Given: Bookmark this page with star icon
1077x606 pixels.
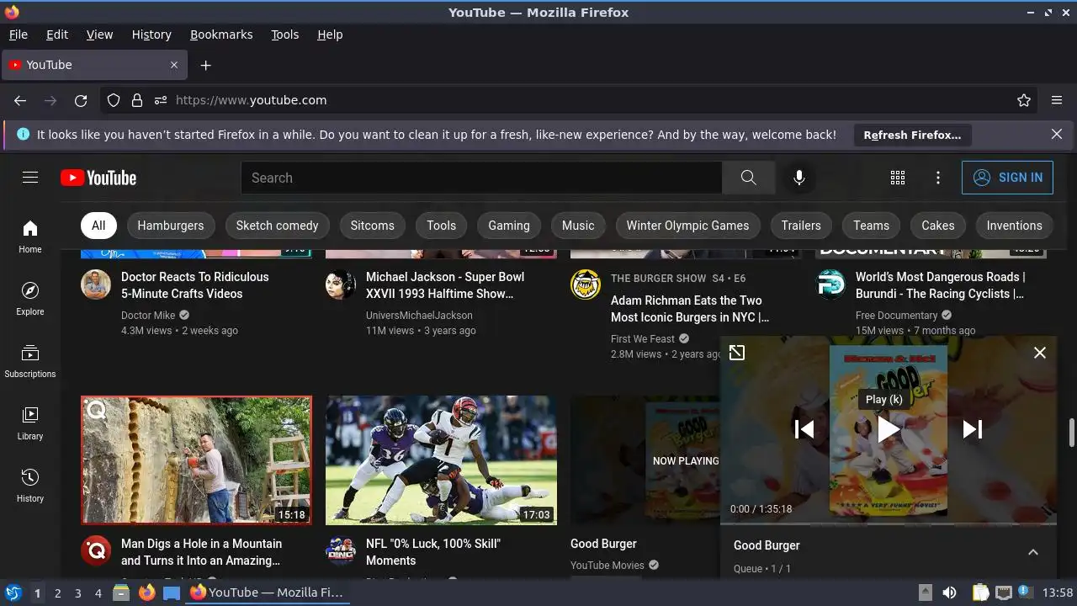Looking at the screenshot, I should [x=1024, y=100].
